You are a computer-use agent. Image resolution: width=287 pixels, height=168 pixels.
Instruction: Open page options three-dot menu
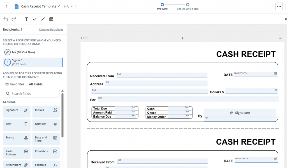[280, 38]
